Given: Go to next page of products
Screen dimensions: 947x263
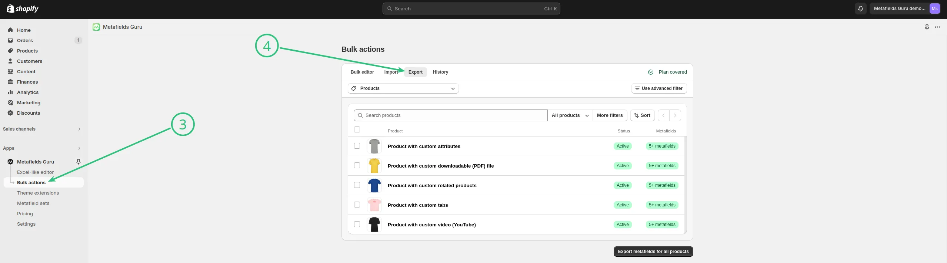Looking at the screenshot, I should tap(675, 115).
